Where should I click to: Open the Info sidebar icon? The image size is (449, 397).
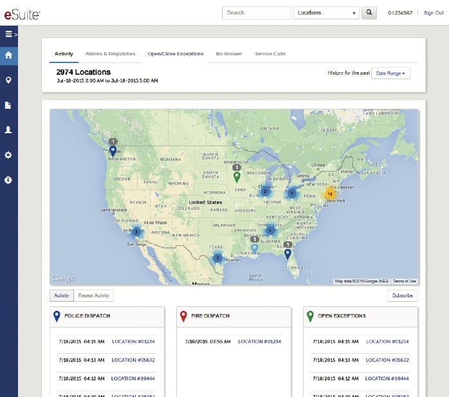tap(8, 180)
